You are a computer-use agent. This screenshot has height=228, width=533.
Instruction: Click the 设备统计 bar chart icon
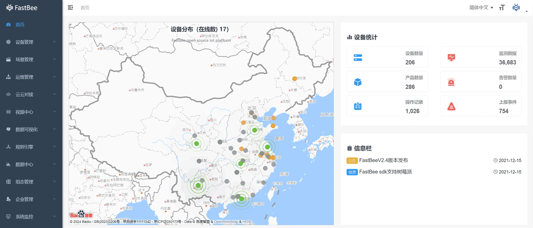[350, 37]
